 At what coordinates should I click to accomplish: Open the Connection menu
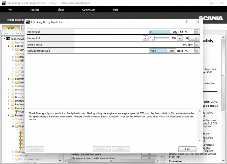click(89, 9)
